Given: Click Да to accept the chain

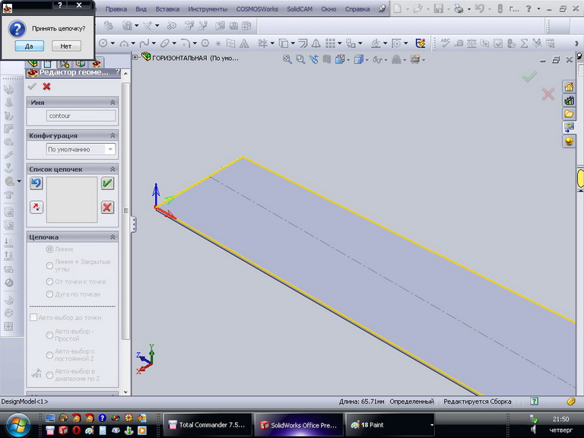Looking at the screenshot, I should pyautogui.click(x=29, y=46).
